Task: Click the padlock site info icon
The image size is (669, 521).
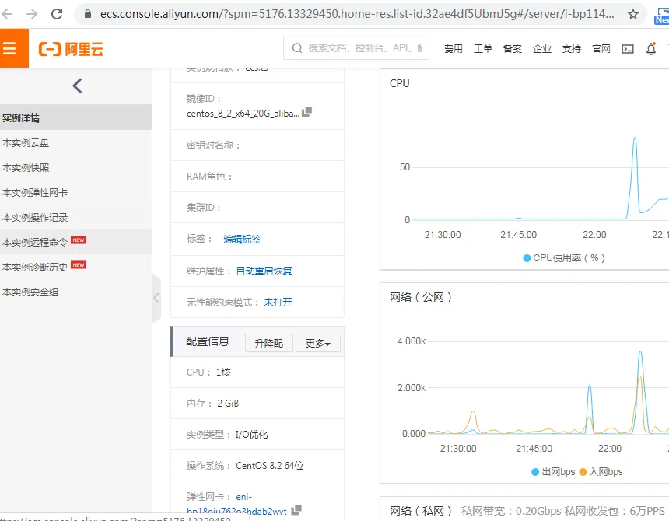Action: [x=88, y=14]
